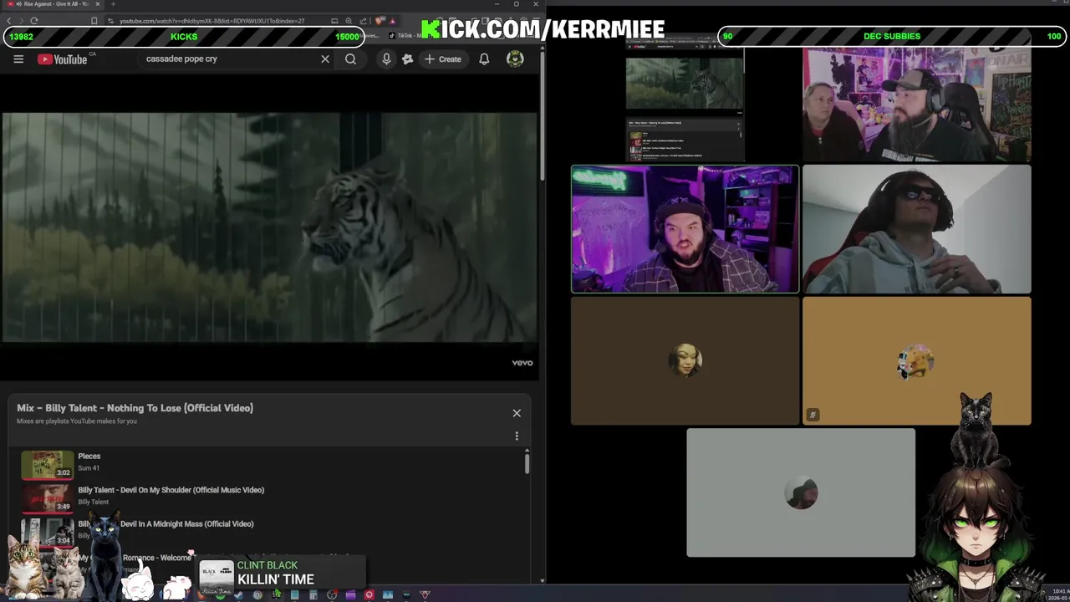Open the TikTok bookmark
Screen dimensions: 1070x602
pos(404,36)
